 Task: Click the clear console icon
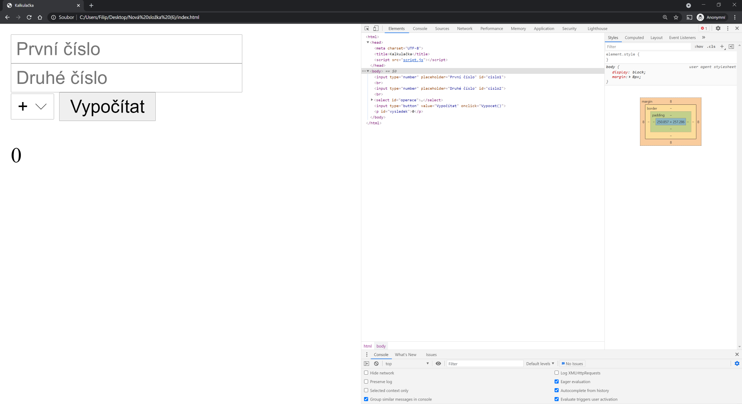click(376, 363)
